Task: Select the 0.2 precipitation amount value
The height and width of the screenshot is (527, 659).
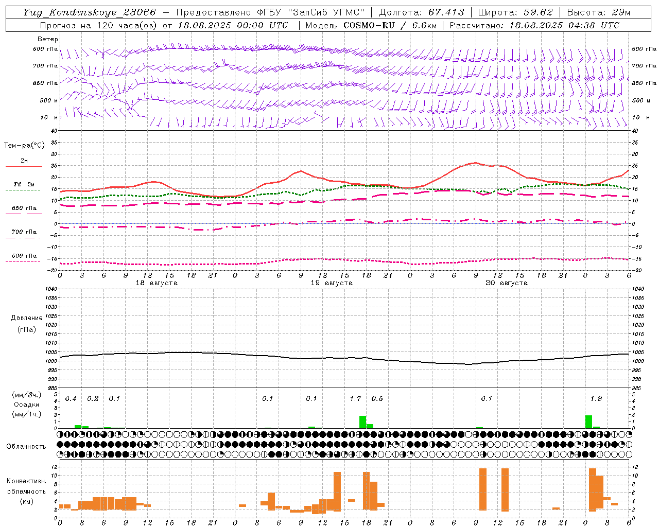Action: point(93,398)
